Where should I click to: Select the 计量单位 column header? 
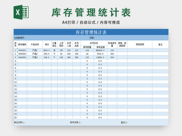pyautogui.click(x=54, y=44)
